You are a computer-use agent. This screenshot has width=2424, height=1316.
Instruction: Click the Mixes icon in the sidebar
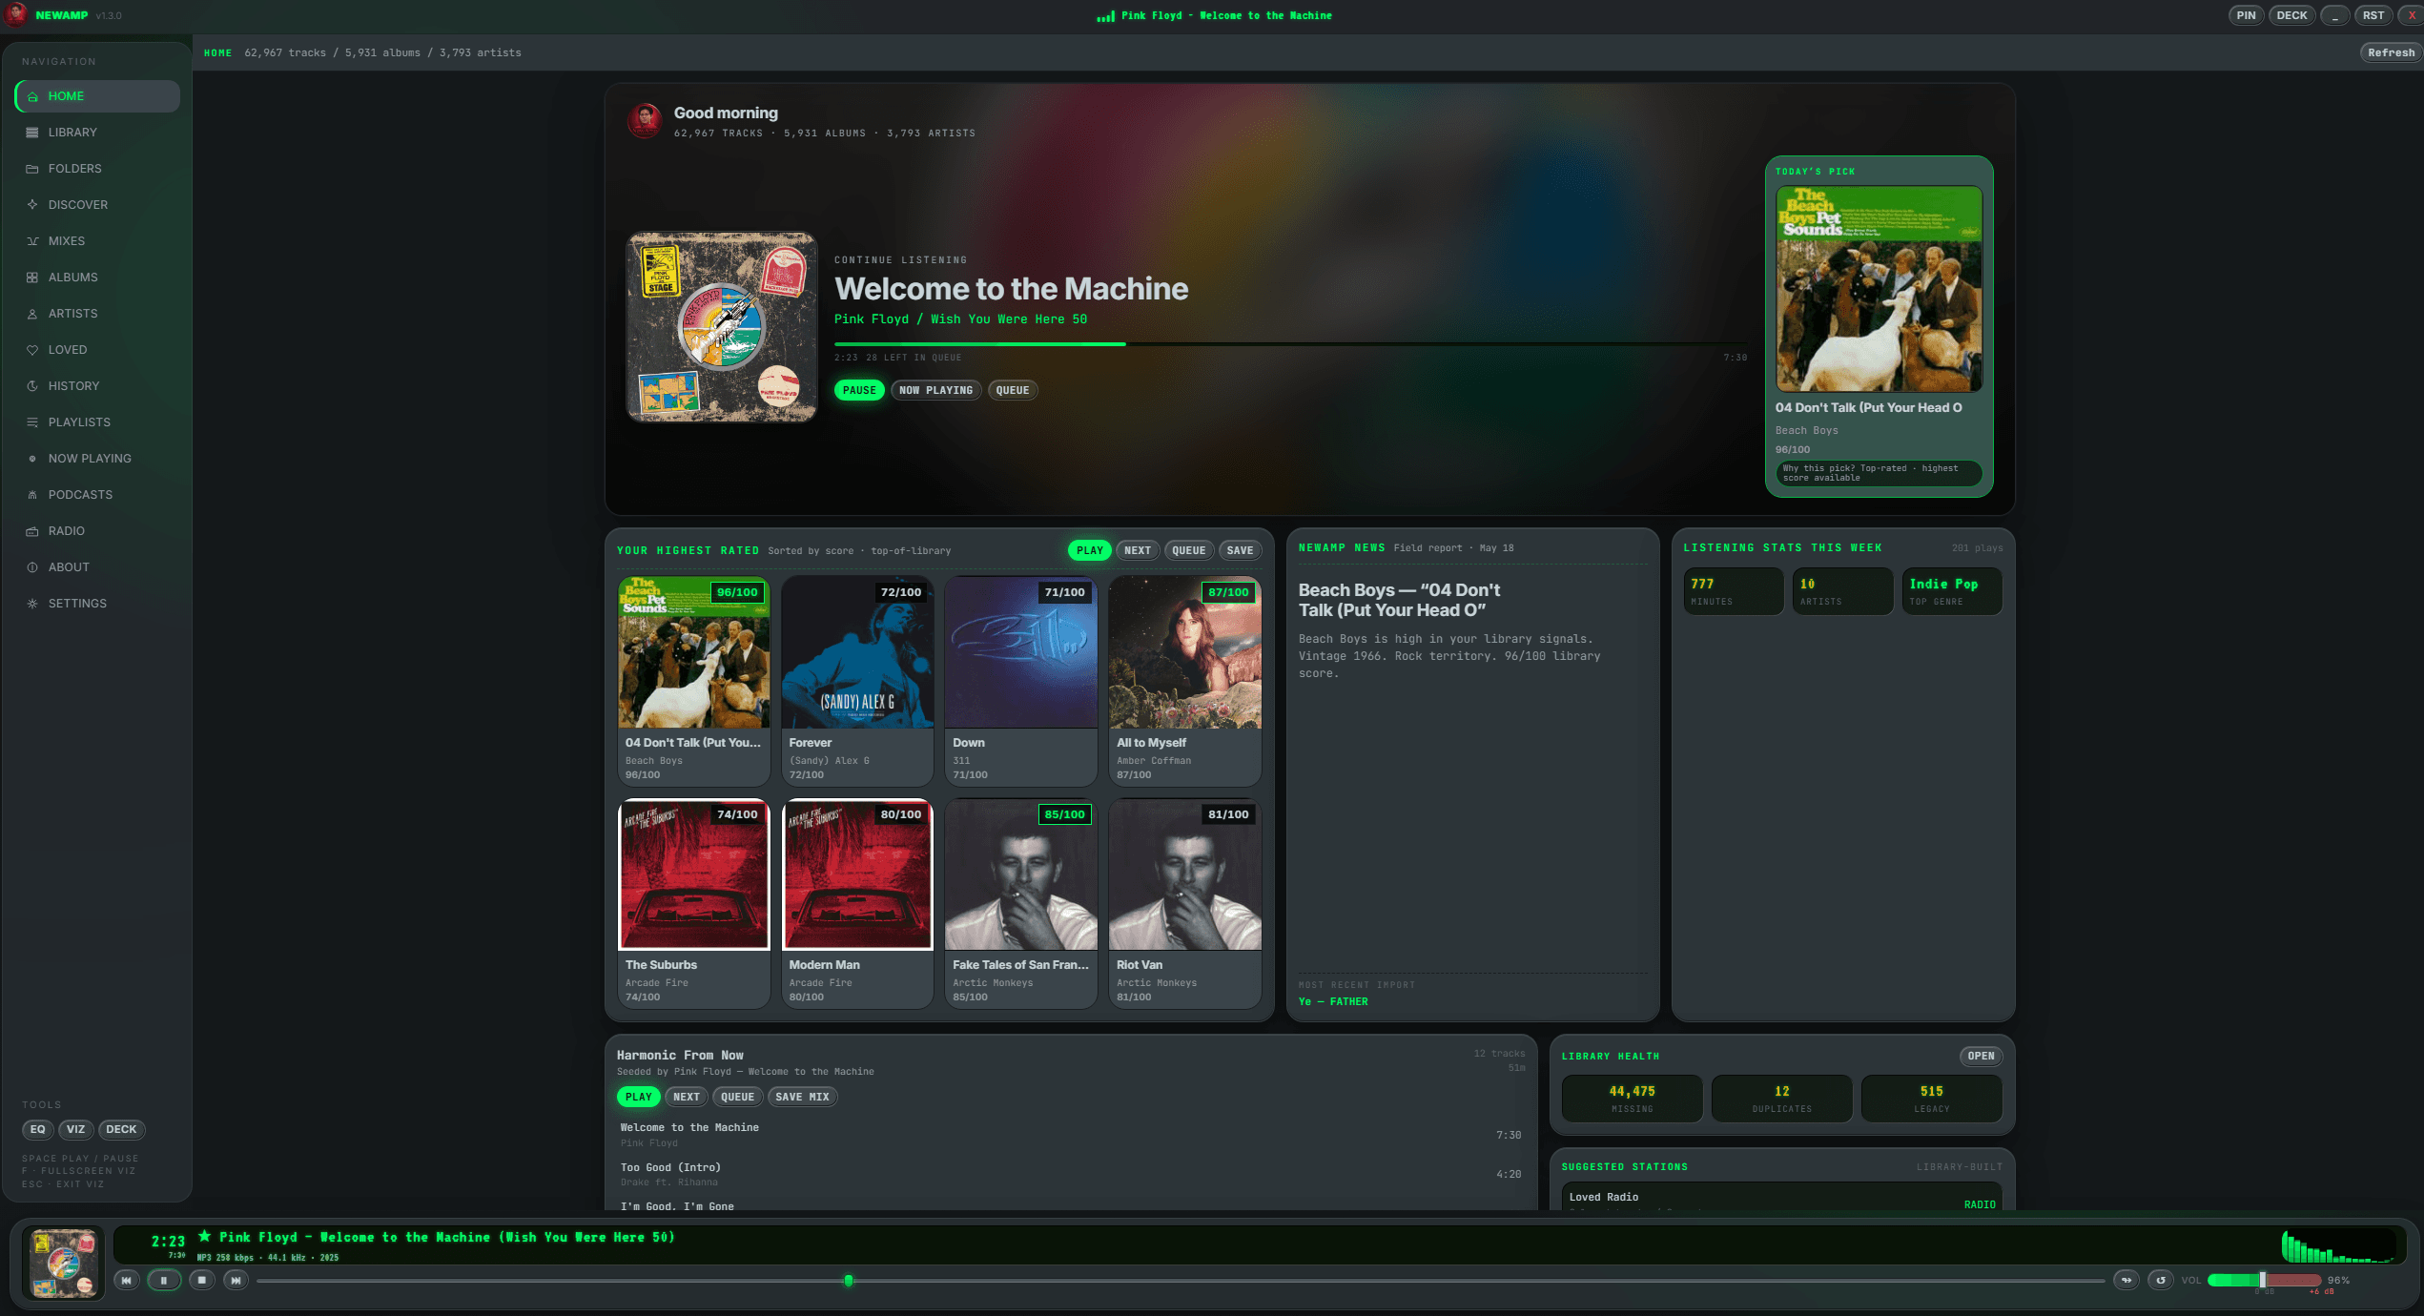click(x=32, y=241)
